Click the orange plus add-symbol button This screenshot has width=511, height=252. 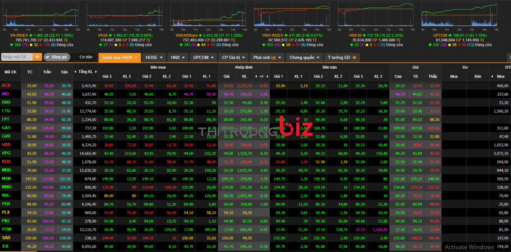37,57
